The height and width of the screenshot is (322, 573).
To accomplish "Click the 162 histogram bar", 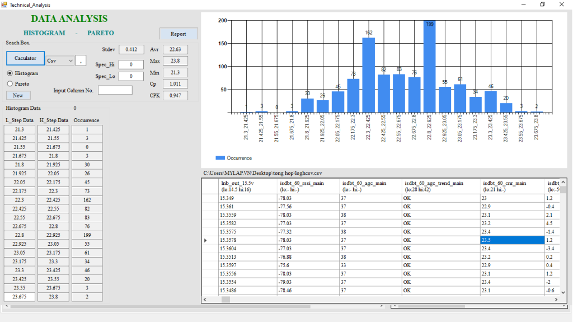I will coord(368,75).
